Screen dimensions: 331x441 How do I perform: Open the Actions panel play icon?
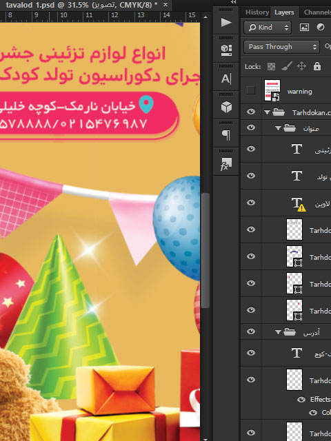(x=226, y=23)
